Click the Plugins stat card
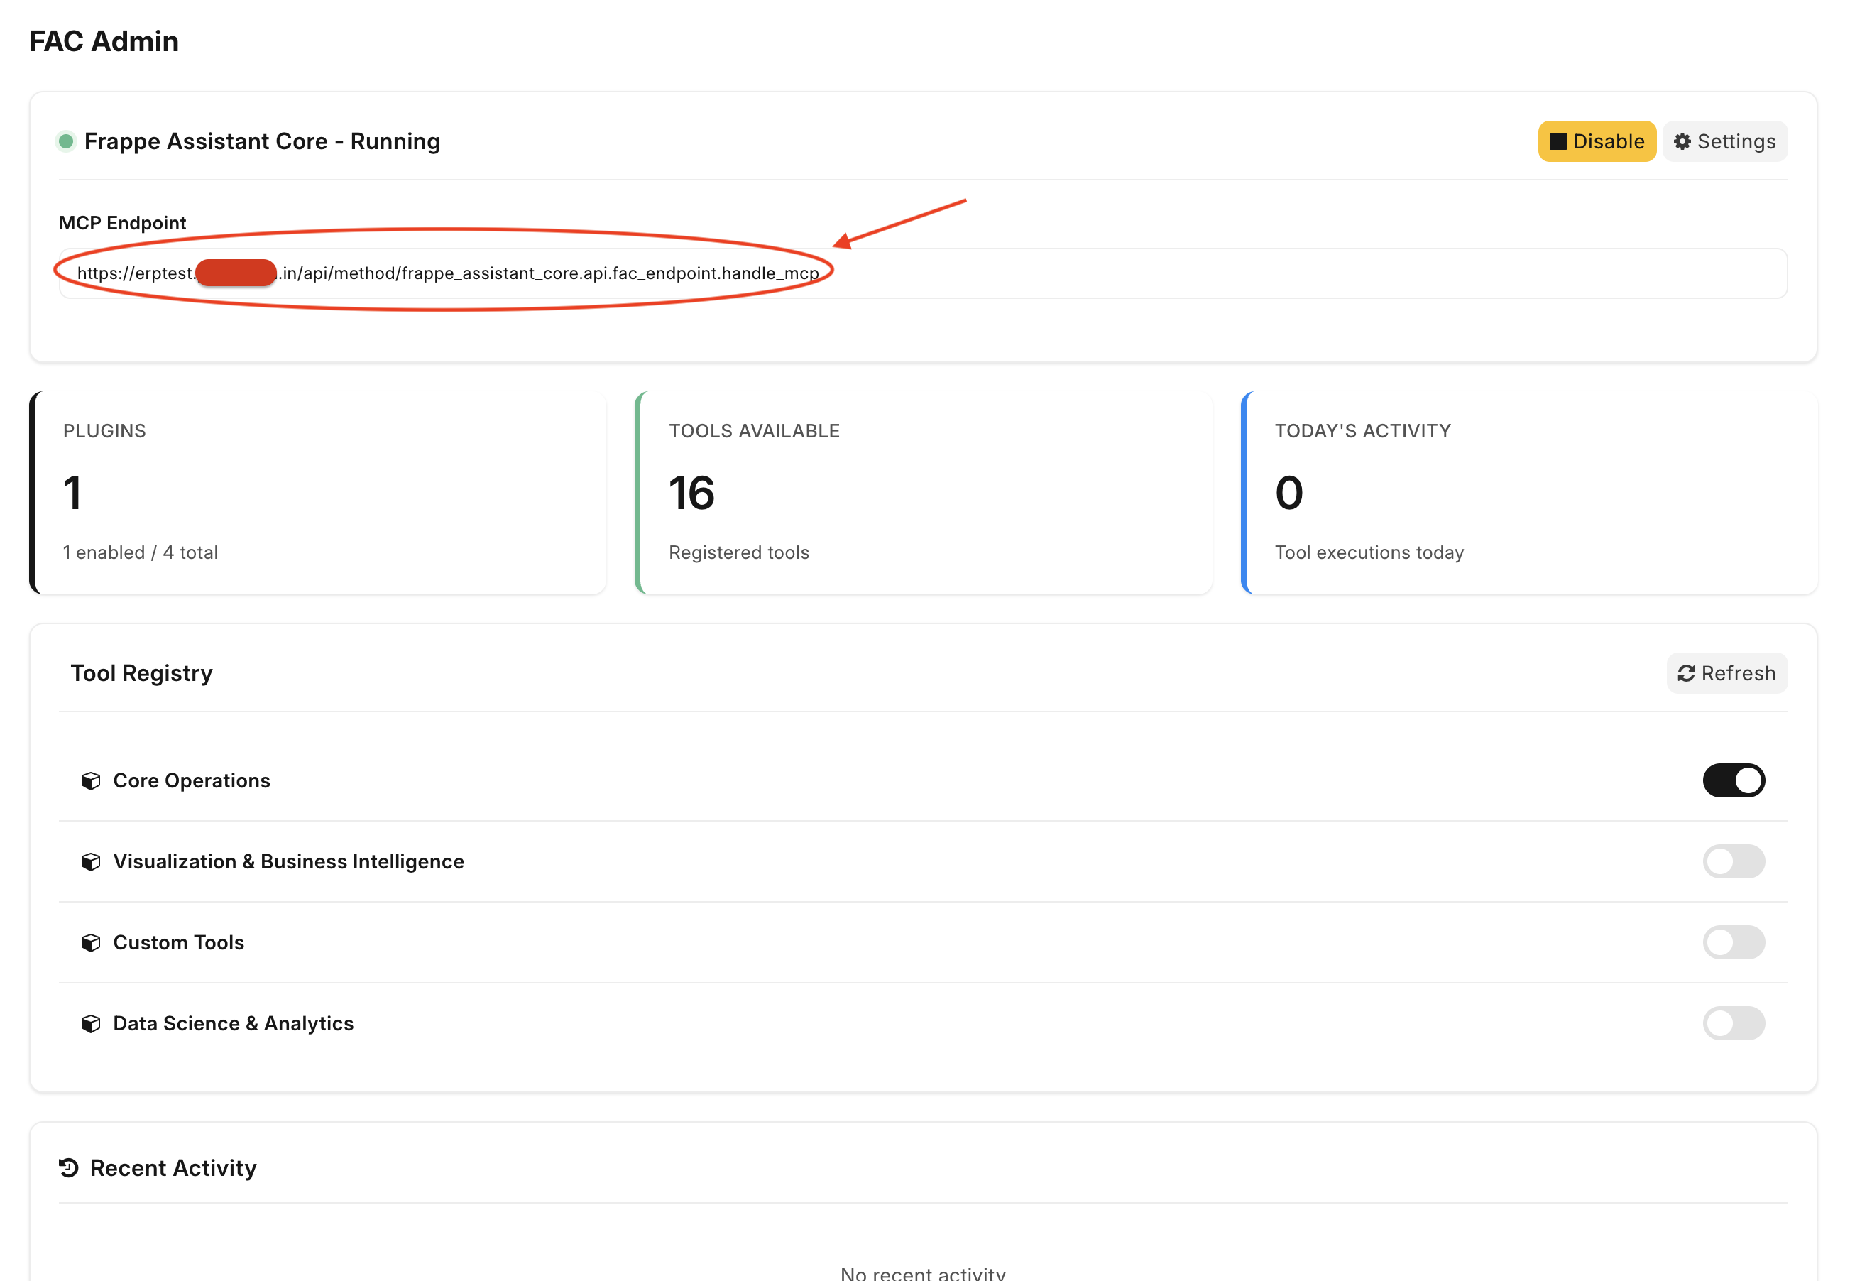This screenshot has height=1281, width=1850. click(318, 493)
